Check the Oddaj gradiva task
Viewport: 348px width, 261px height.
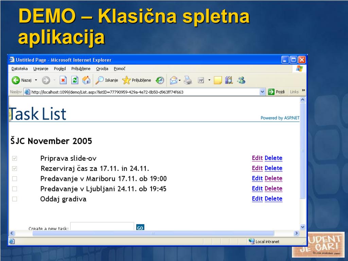pos(15,199)
